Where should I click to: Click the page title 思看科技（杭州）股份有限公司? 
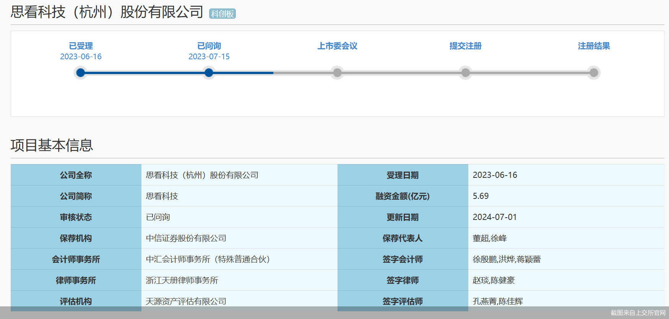(x=107, y=12)
